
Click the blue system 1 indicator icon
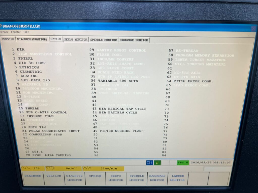150,163
